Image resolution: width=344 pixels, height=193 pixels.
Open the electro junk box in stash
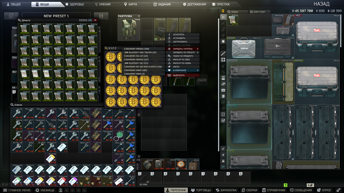[249, 127]
